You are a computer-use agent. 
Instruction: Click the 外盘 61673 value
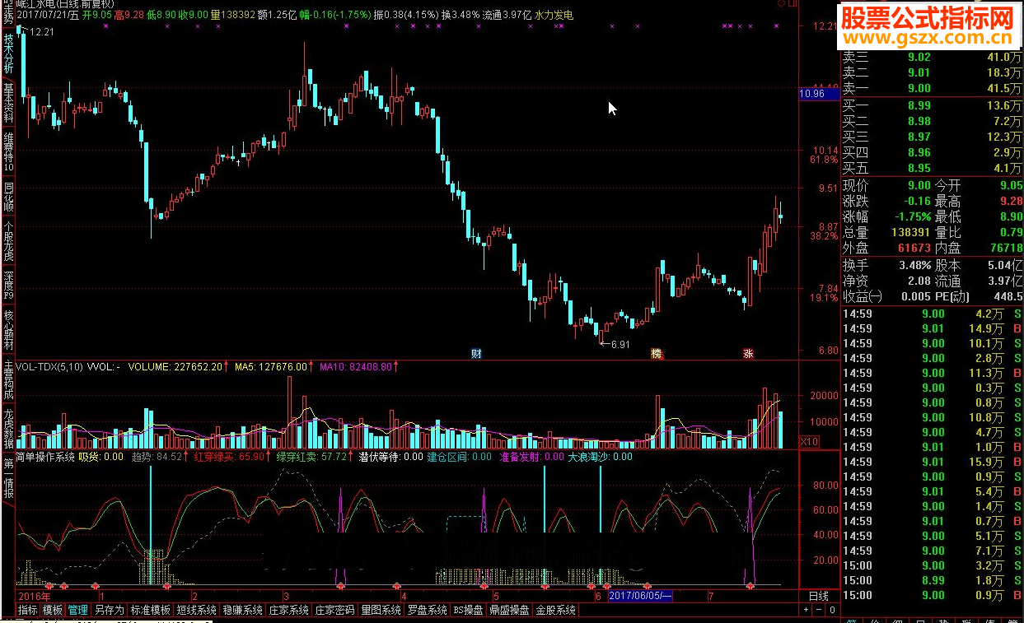[x=914, y=248]
